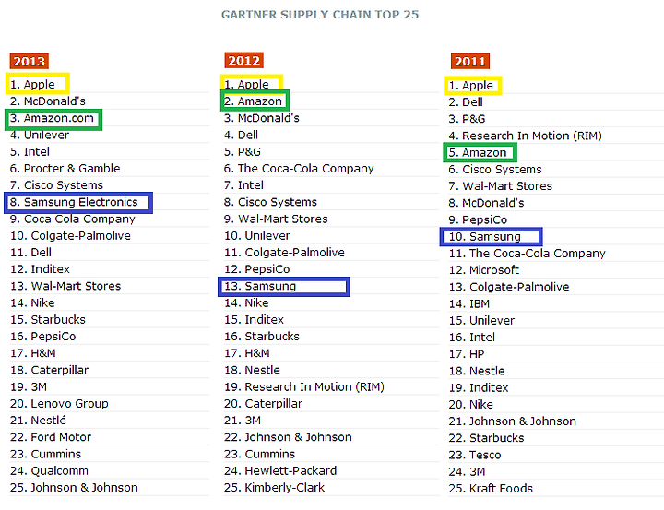Select '22. Johnson & Johnson' in 2012 list
The width and height of the screenshot is (664, 510).
tap(288, 437)
